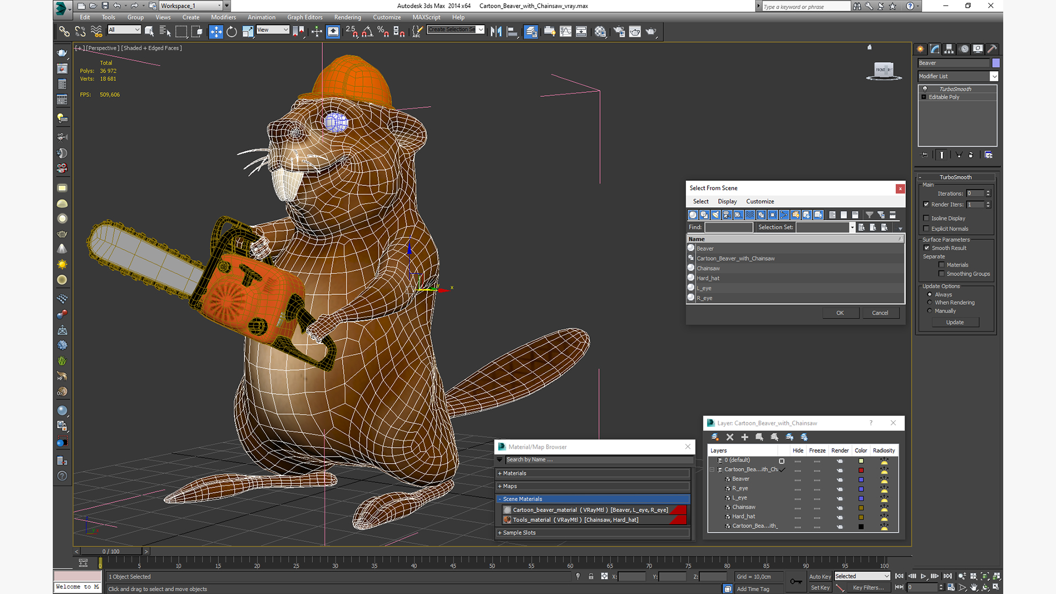Select the Manually update option

[930, 311]
